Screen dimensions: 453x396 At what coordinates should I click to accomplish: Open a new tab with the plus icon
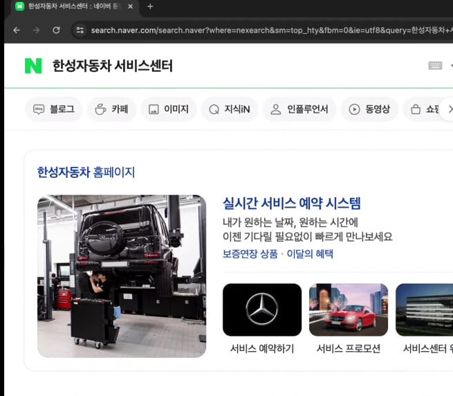pos(150,6)
